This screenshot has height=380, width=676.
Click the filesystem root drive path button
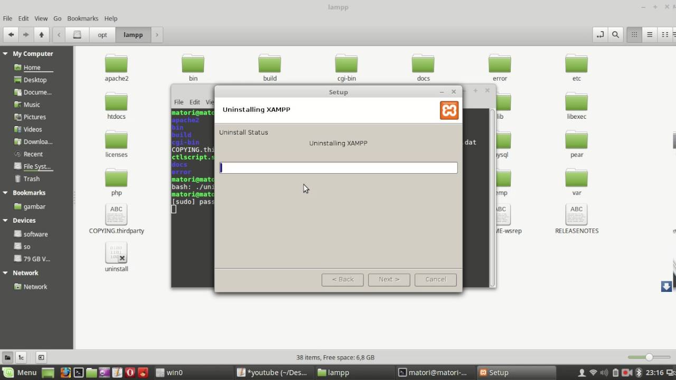77,35
